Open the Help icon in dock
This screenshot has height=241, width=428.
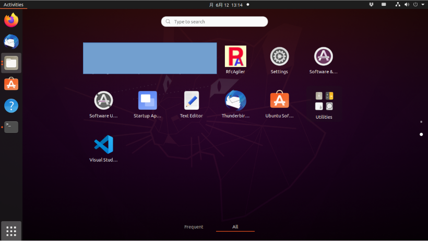[11, 106]
